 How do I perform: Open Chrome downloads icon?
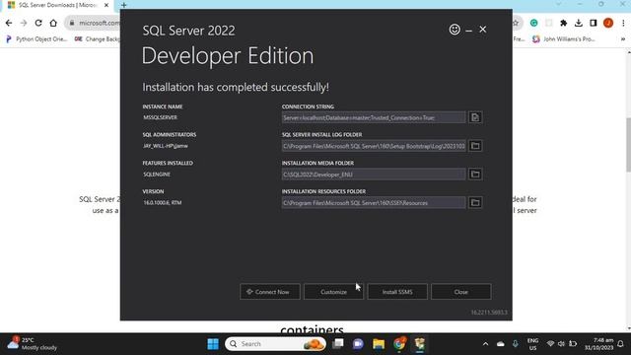[x=579, y=23]
